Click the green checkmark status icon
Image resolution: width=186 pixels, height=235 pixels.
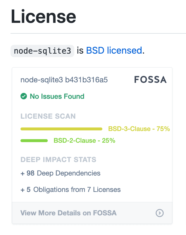[24, 96]
